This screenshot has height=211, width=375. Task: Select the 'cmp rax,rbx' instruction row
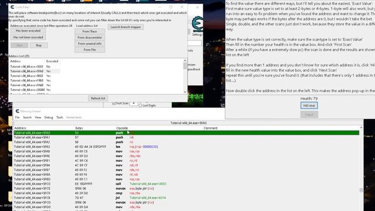pyautogui.click(x=186, y=193)
